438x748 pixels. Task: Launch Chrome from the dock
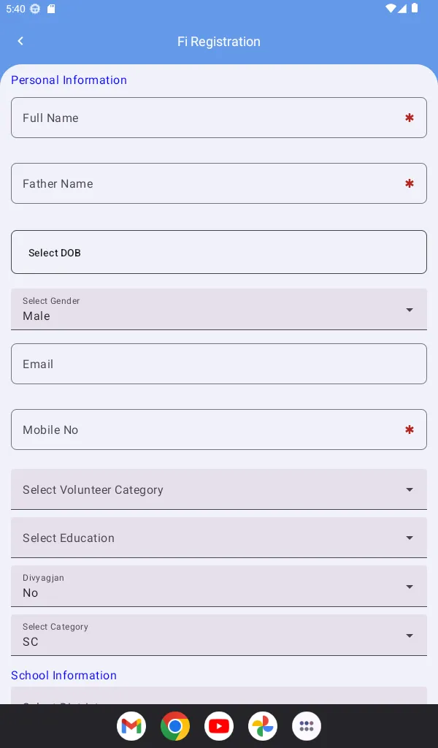click(175, 726)
